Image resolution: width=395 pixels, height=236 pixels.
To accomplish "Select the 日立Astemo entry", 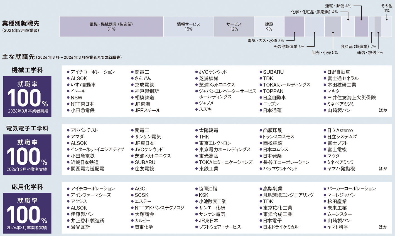I will [340, 130].
